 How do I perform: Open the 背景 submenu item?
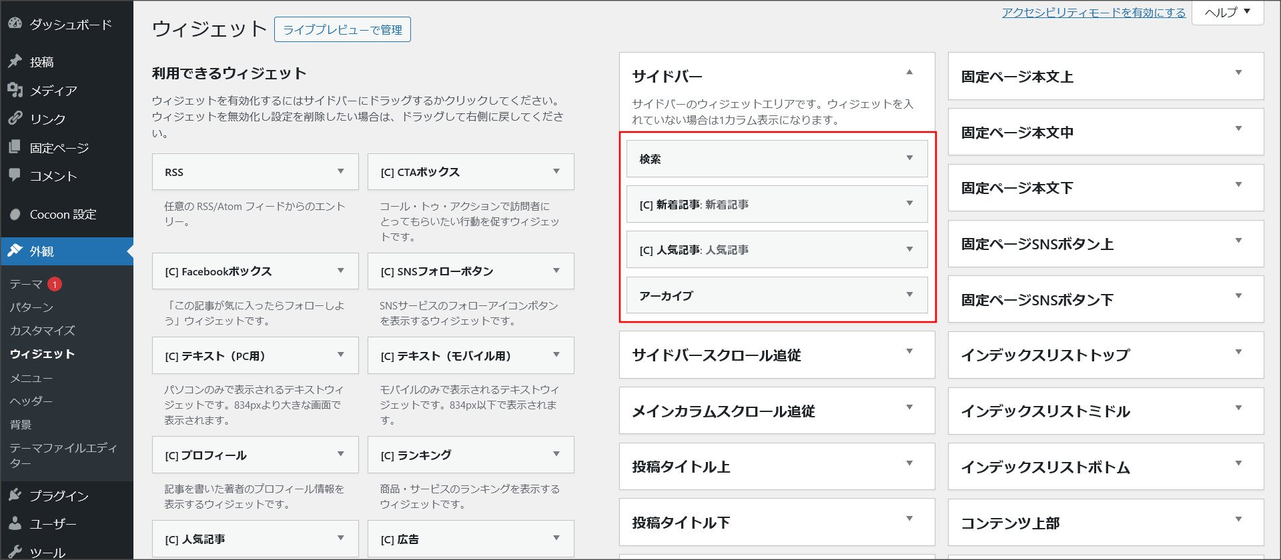coord(21,425)
